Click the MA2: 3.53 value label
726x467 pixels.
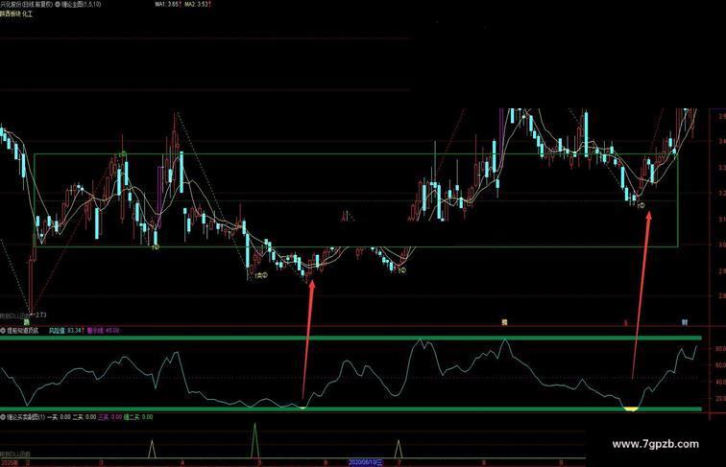[x=198, y=4]
